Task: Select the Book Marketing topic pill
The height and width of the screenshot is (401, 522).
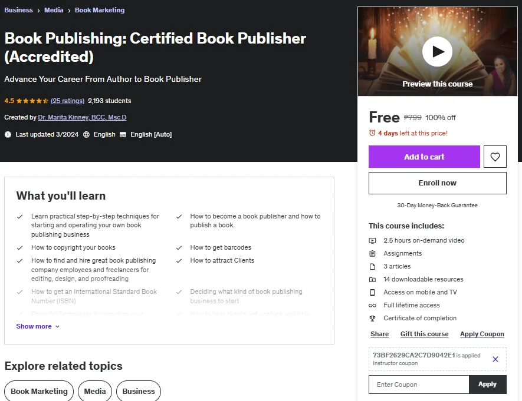Action: tap(39, 391)
